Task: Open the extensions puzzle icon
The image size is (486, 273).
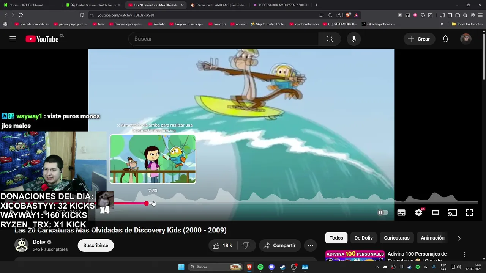Action: pyautogui.click(x=423, y=15)
